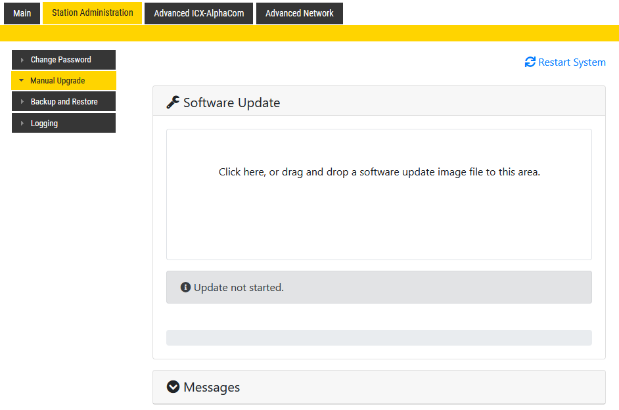Viewport: 619px width, 410px height.
Task: Collapse the Manual Upgrade arrow
Action: tap(22, 81)
